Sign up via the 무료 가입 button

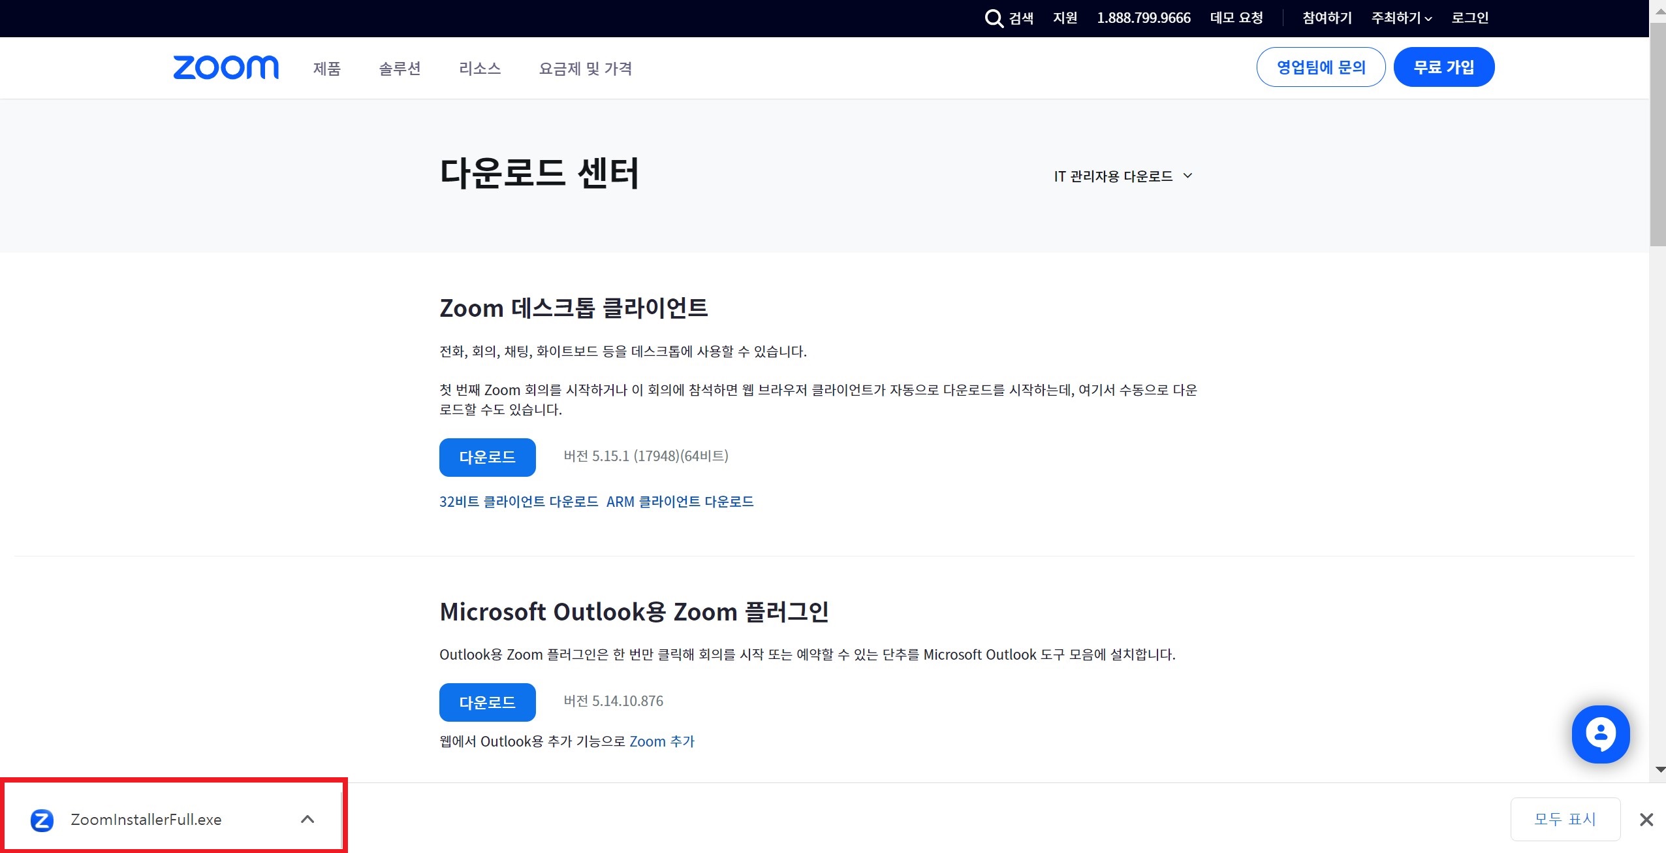click(1443, 66)
